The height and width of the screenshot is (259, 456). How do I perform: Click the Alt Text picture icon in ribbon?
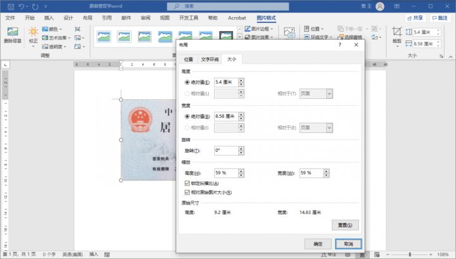(289, 32)
